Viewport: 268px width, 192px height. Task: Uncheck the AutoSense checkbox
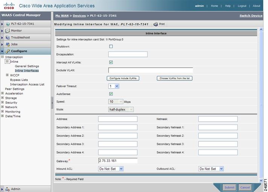(111, 94)
